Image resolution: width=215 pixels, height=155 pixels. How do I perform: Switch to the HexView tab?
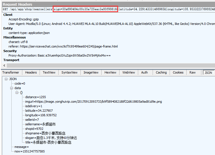(110, 72)
